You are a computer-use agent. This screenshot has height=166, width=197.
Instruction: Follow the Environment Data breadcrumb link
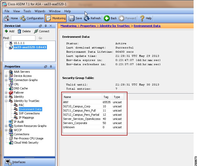pyautogui.click(x=147, y=26)
